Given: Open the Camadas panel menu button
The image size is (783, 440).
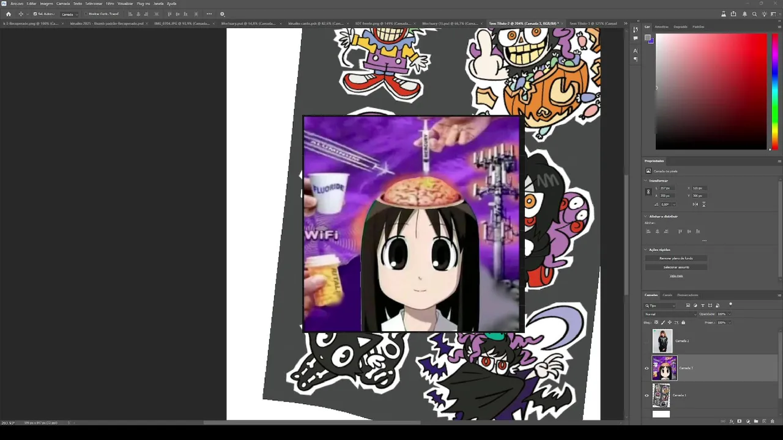Looking at the screenshot, I should (x=779, y=295).
